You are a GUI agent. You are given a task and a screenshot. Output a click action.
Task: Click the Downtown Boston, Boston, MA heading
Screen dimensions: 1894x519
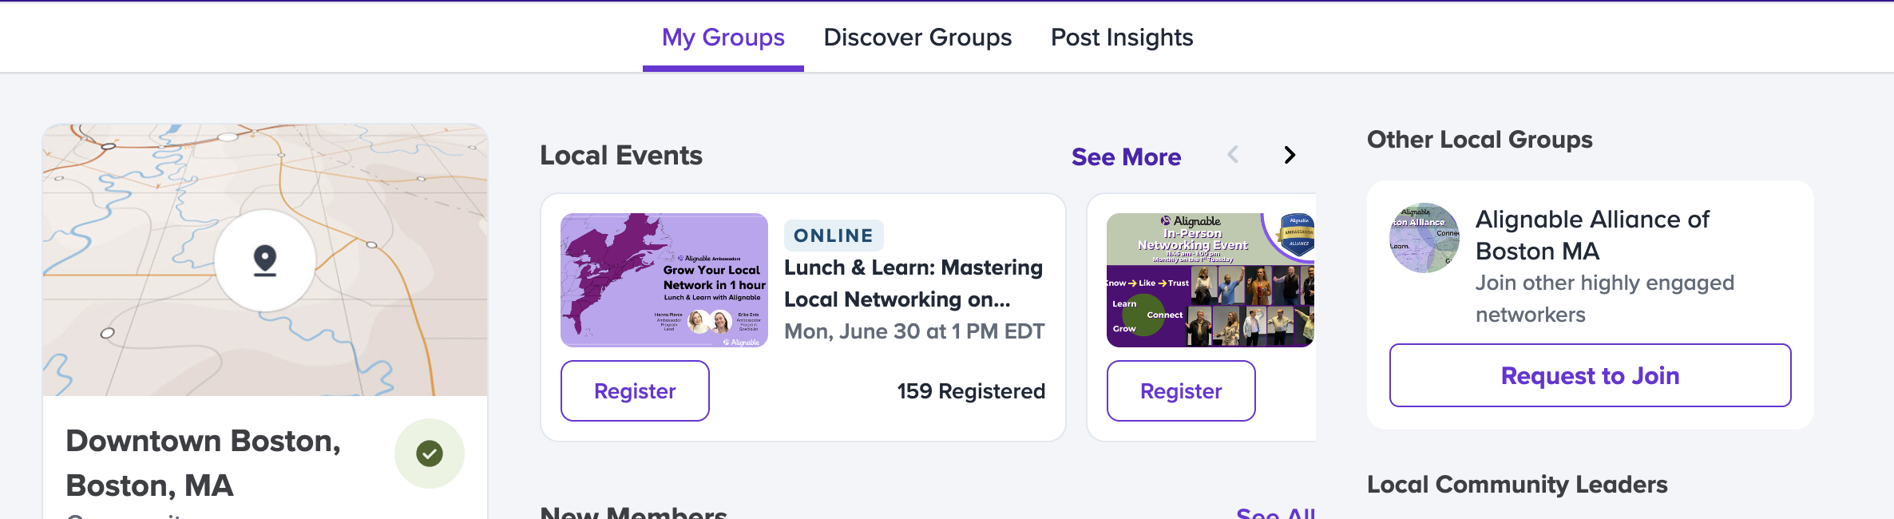[x=204, y=463]
